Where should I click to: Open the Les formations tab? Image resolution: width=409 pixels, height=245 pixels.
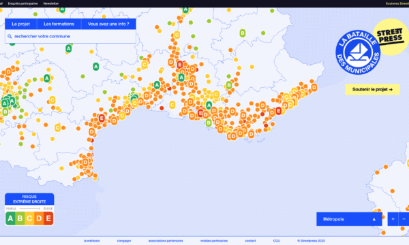click(x=59, y=24)
